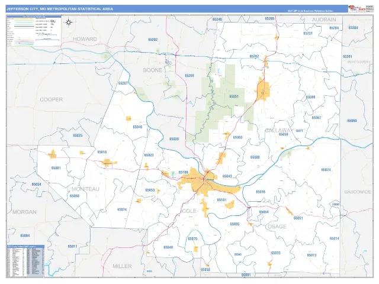Select the MONITEAU county label
The height and width of the screenshot is (284, 379).
[x=85, y=189]
